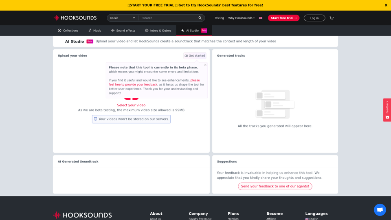Viewport: 391px width, 220px height.
Task: Open the Music search category dropdown
Action: (123, 18)
